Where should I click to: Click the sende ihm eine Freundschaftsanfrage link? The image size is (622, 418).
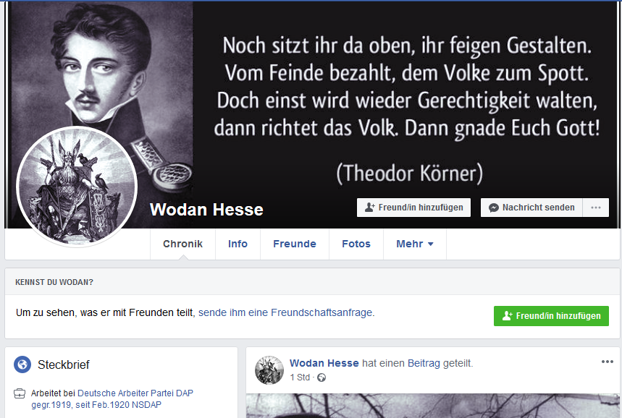(x=285, y=312)
